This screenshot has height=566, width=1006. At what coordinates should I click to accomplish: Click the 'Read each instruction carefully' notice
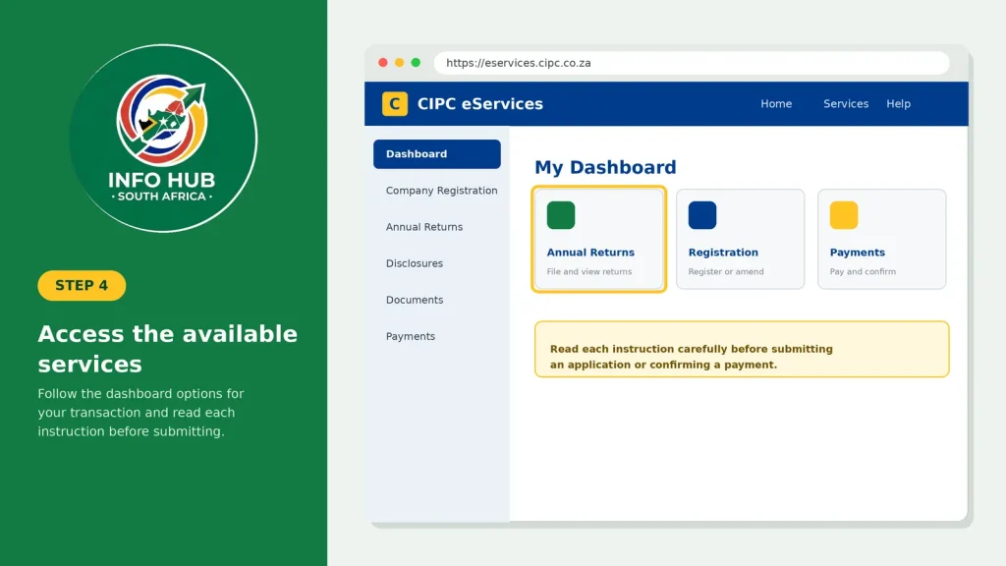coord(742,349)
